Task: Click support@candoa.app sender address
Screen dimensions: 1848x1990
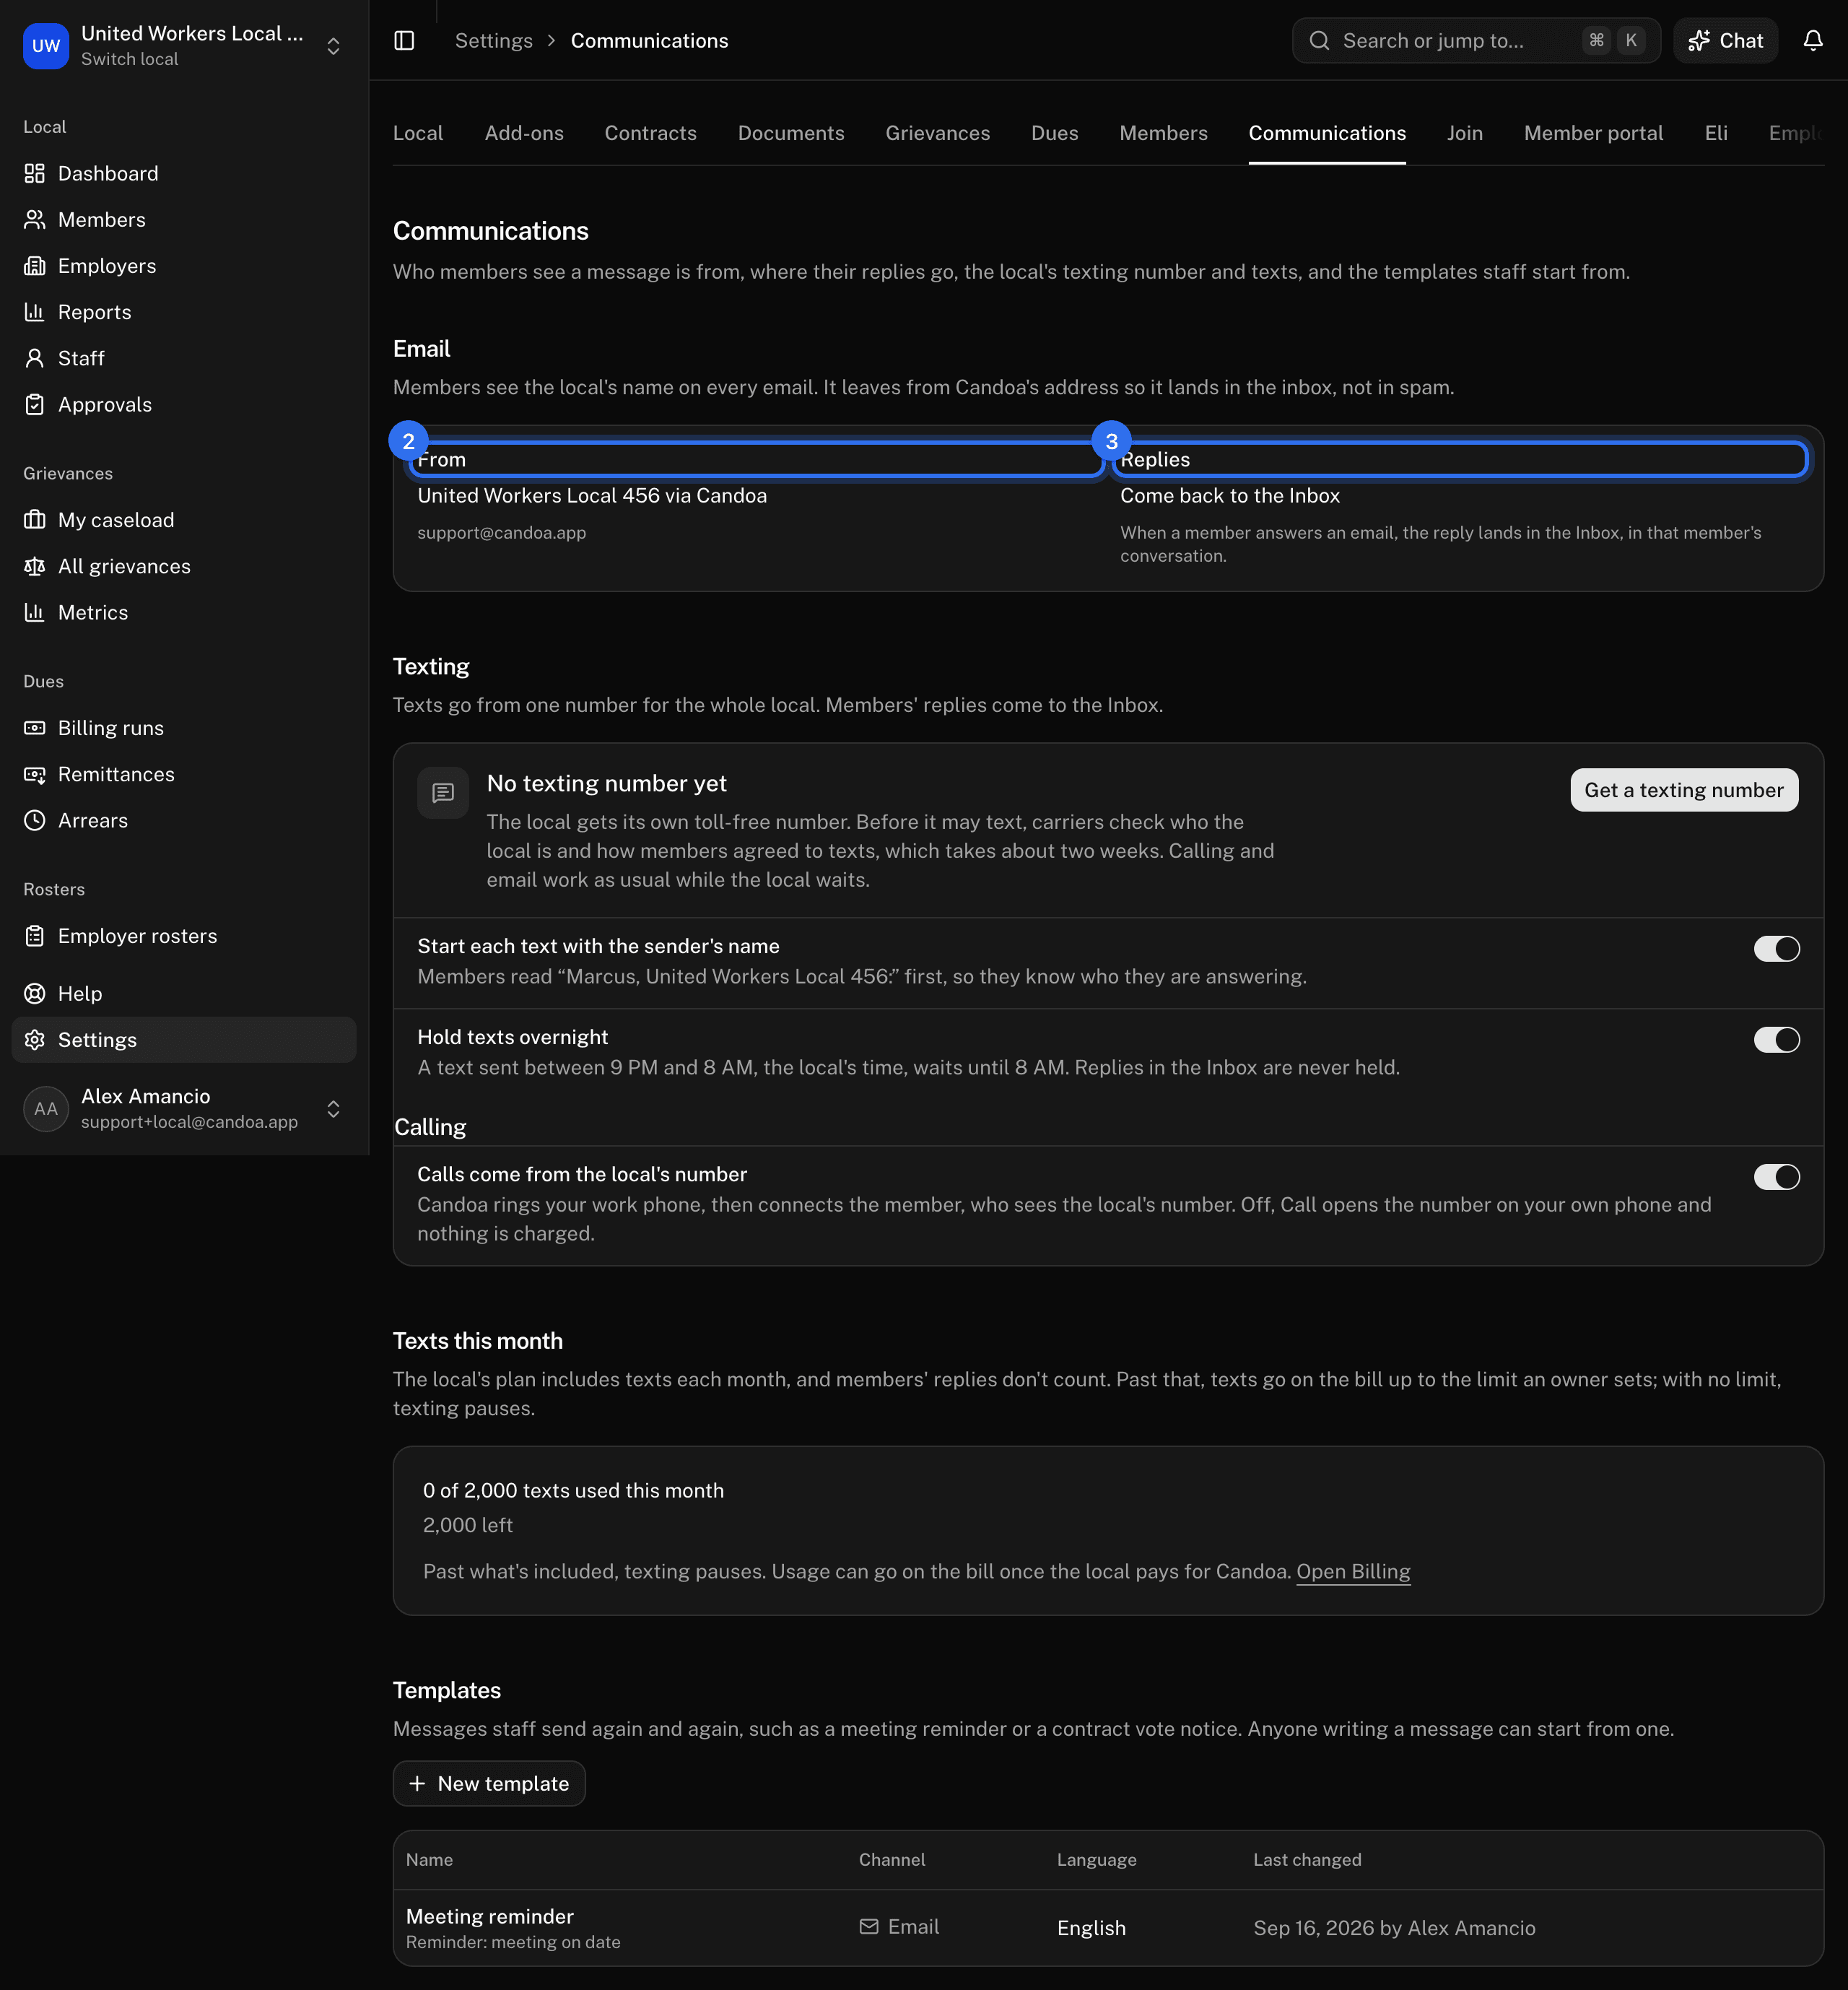Action: click(502, 532)
